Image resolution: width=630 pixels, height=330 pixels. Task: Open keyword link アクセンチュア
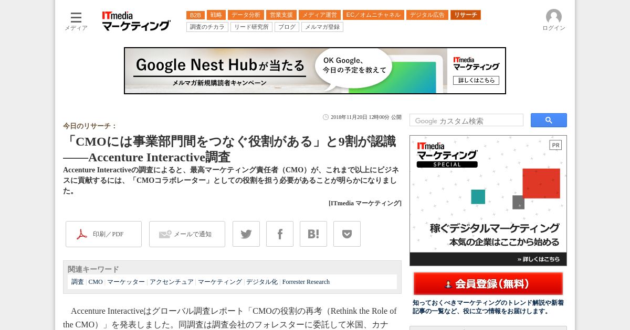(172, 282)
